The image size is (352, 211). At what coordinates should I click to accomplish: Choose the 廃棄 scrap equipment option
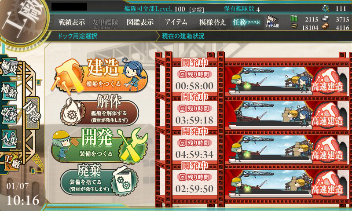point(99,179)
